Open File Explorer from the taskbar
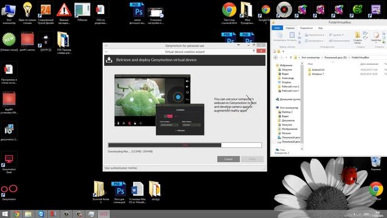Screen dimensions: 387x218 click(x=28, y=214)
